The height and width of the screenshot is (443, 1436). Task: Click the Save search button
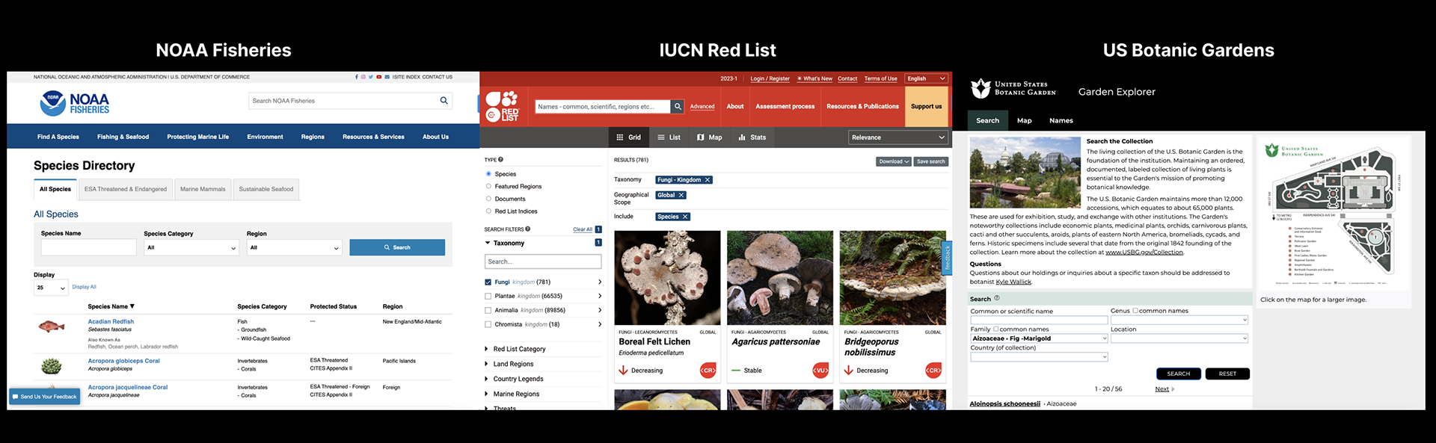coord(931,161)
